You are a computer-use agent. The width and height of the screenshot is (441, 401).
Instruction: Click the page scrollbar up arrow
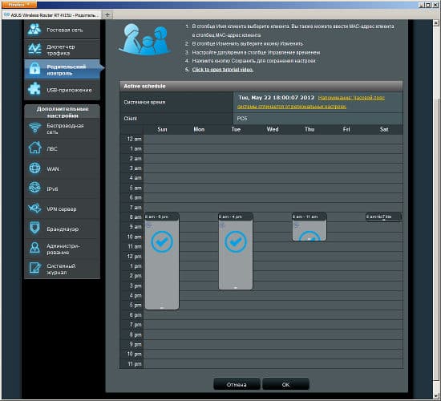tap(436, 22)
